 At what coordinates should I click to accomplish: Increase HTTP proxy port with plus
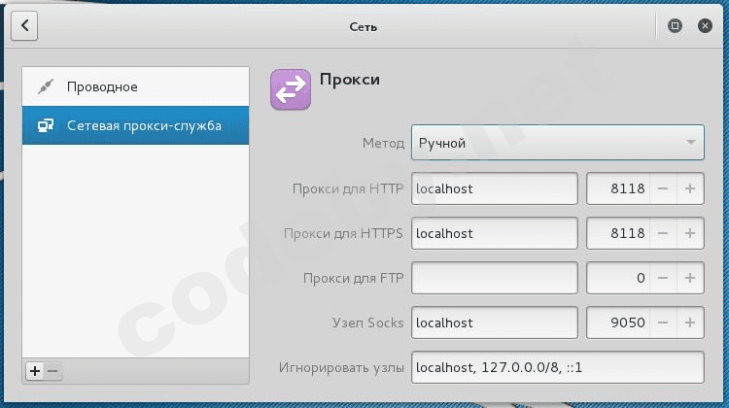point(690,188)
